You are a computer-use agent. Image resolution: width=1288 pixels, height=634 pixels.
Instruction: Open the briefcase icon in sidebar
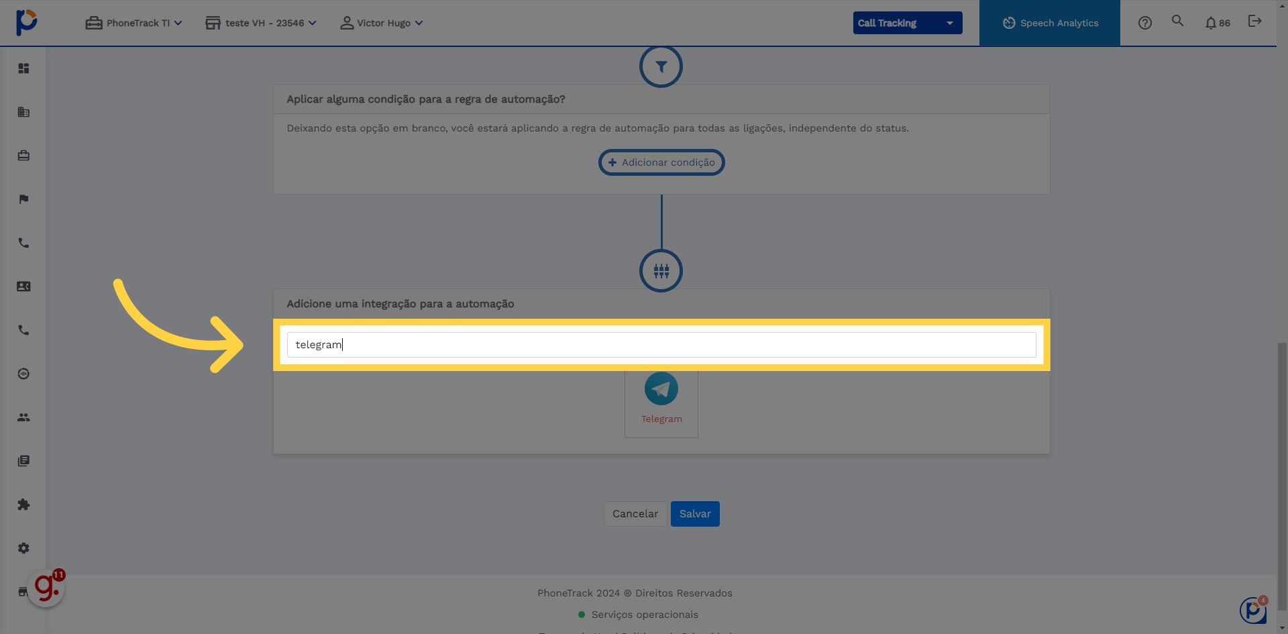point(23,156)
